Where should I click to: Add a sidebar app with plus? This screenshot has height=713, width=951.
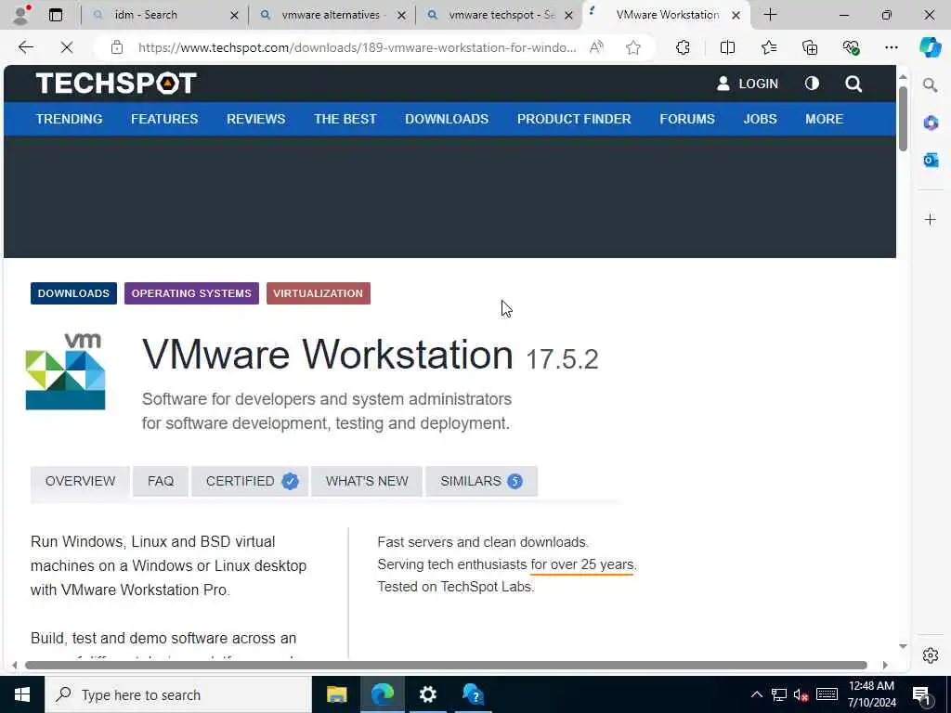931,219
